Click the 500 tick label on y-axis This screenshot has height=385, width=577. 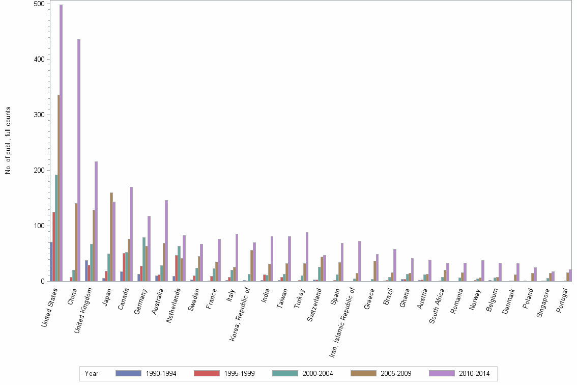click(x=40, y=4)
